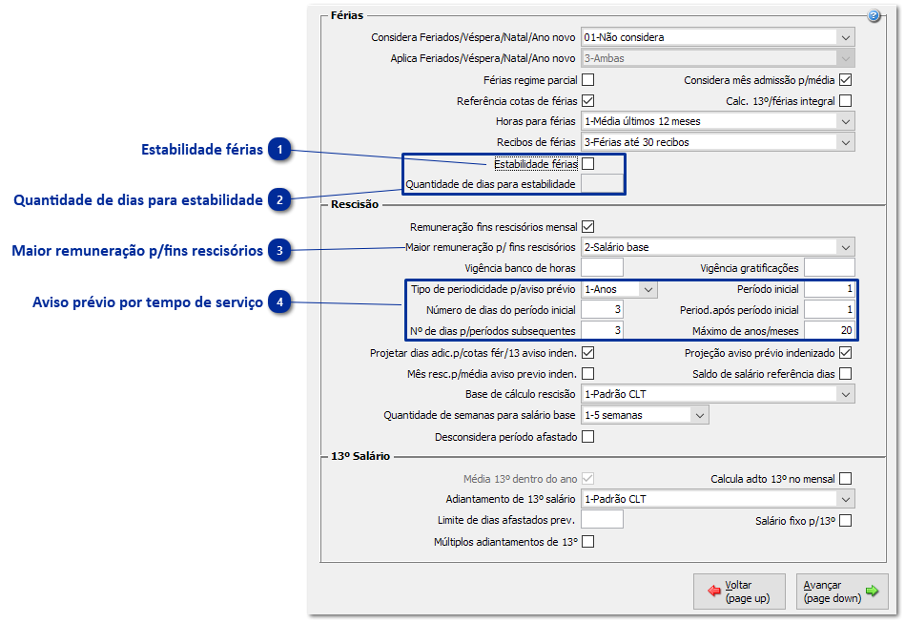Expand Quantidade de semanas para salário base dropdown

pos(645,415)
